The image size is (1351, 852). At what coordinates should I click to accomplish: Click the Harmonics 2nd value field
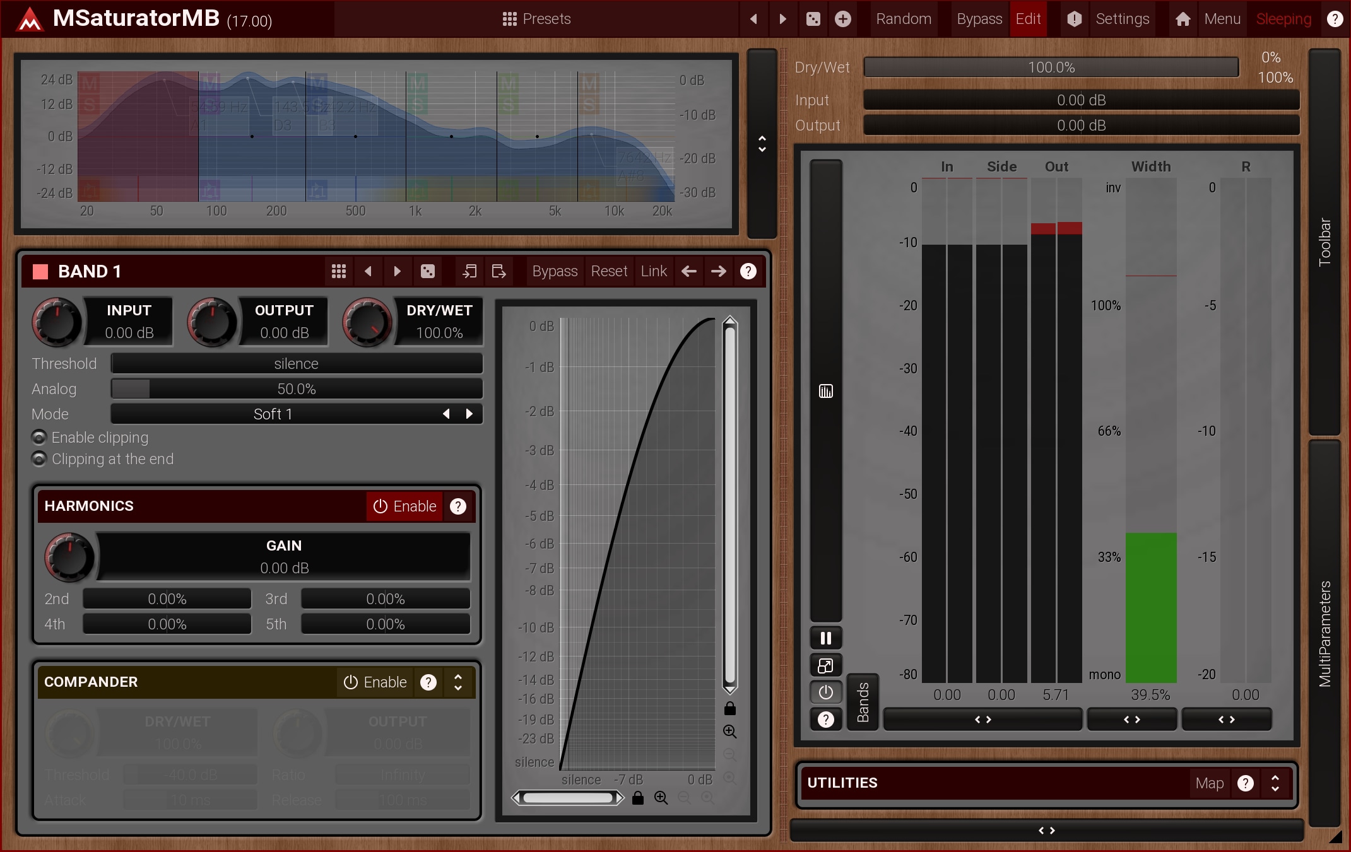(x=167, y=599)
